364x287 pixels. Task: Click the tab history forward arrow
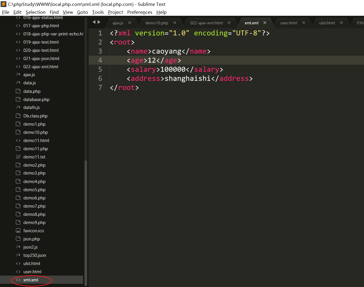(x=99, y=22)
